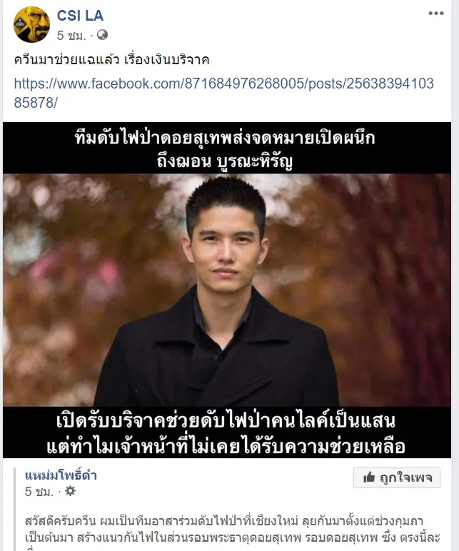Click the gear icon beside shared post time
This screenshot has height=551, width=459.
70,490
